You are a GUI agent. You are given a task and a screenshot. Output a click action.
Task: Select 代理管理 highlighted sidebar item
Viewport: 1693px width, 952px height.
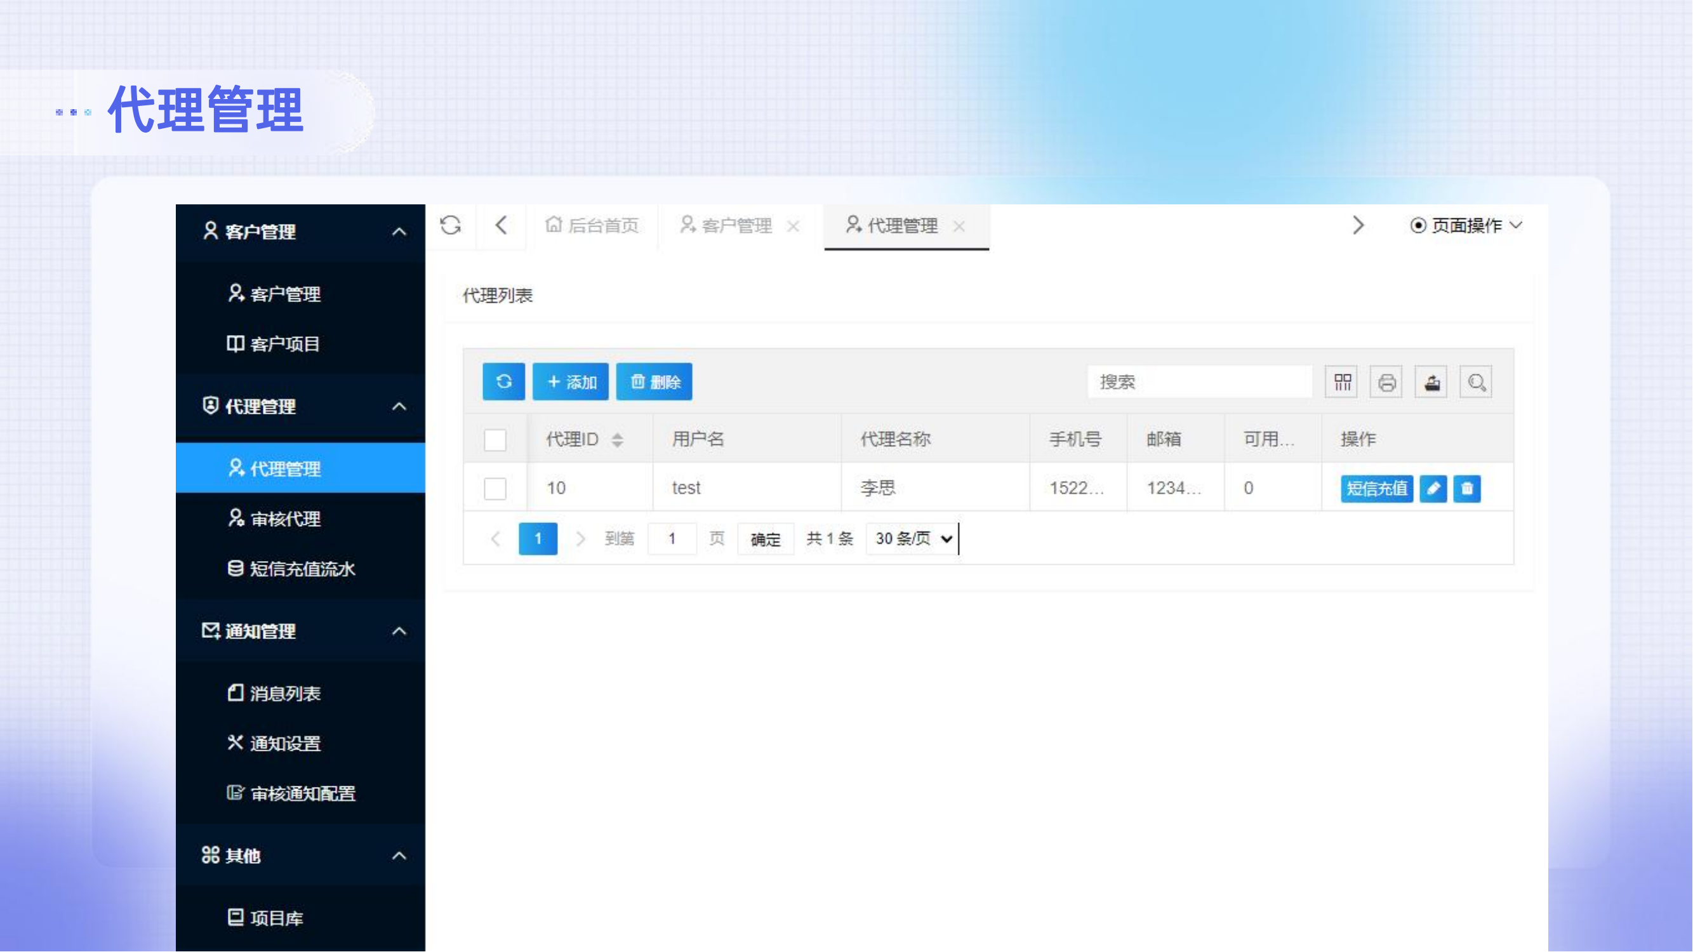click(300, 468)
